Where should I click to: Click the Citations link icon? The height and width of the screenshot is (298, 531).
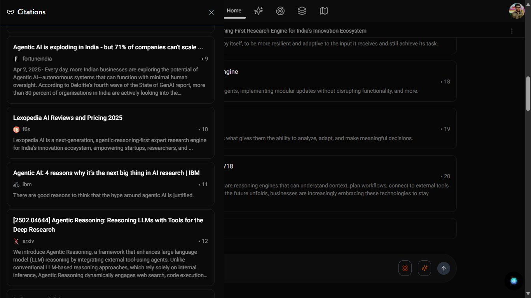point(10,12)
